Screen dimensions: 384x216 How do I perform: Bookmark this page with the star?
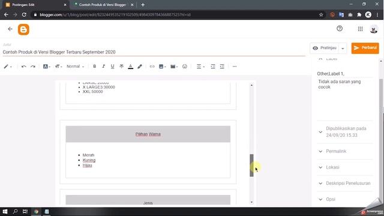321,14
